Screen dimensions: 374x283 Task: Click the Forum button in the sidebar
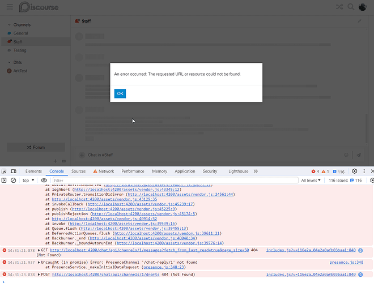(x=36, y=147)
